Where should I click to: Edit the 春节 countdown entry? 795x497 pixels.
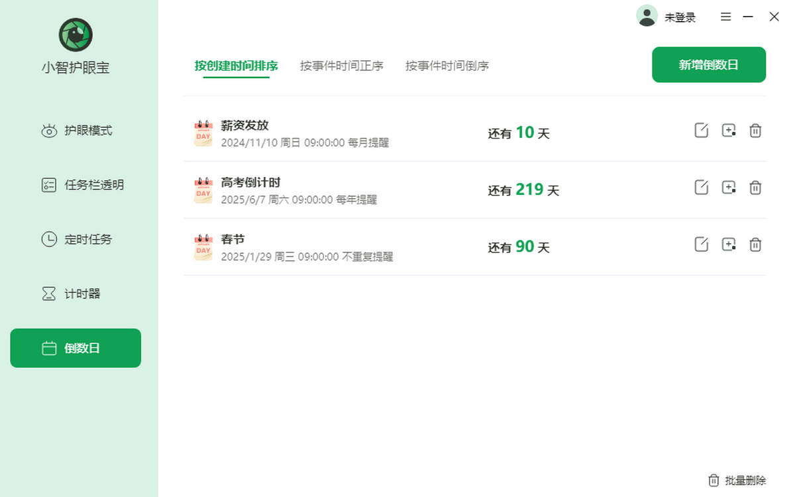point(701,245)
